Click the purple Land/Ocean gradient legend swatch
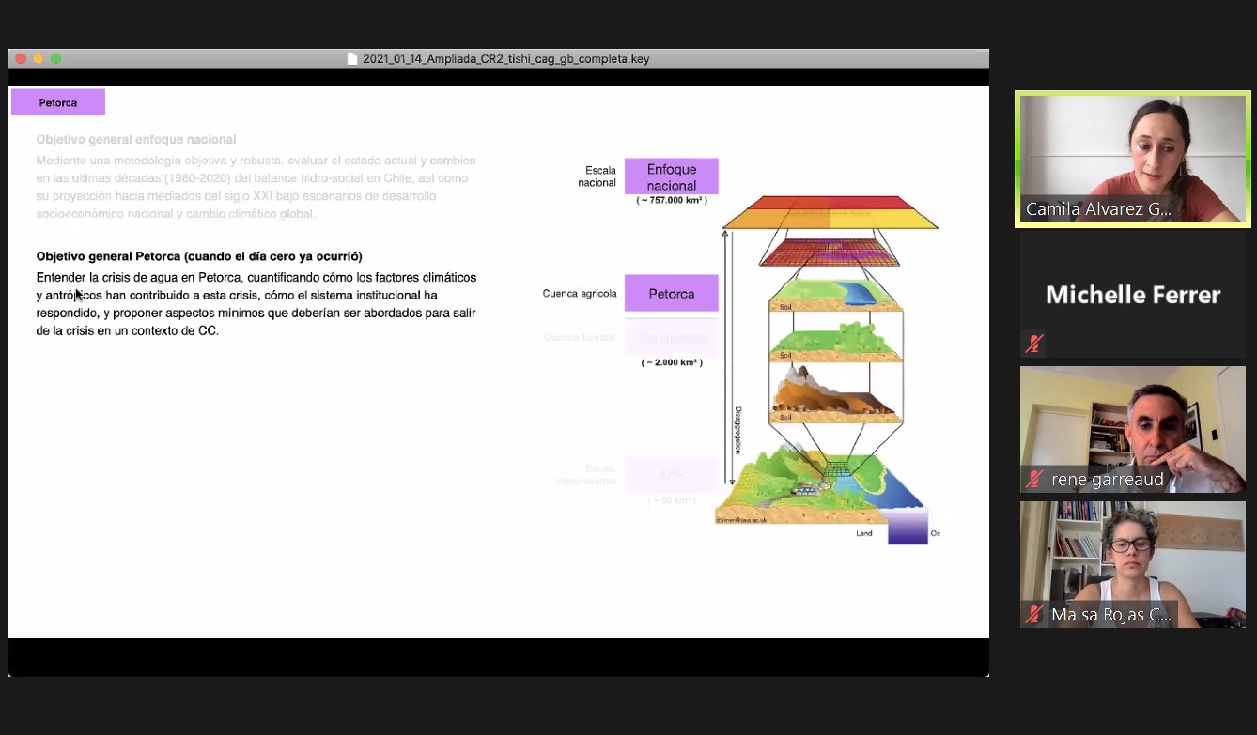This screenshot has width=1257, height=735. click(908, 526)
